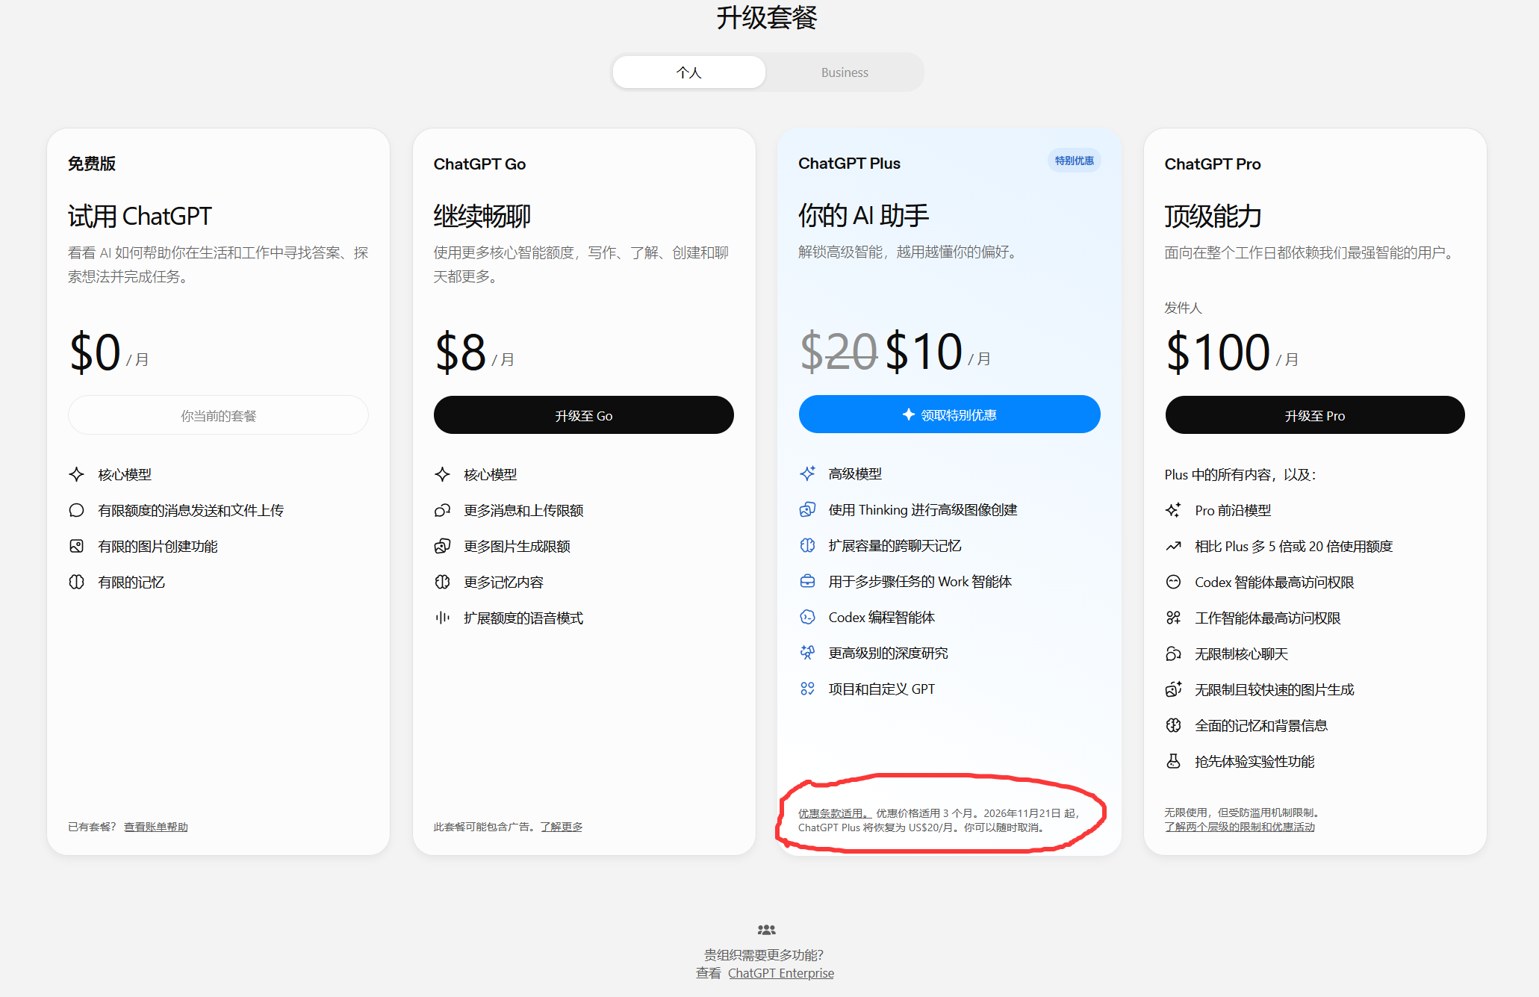Click the ChatGPT Plus plan title
This screenshot has width=1539, height=997.
[x=849, y=163]
